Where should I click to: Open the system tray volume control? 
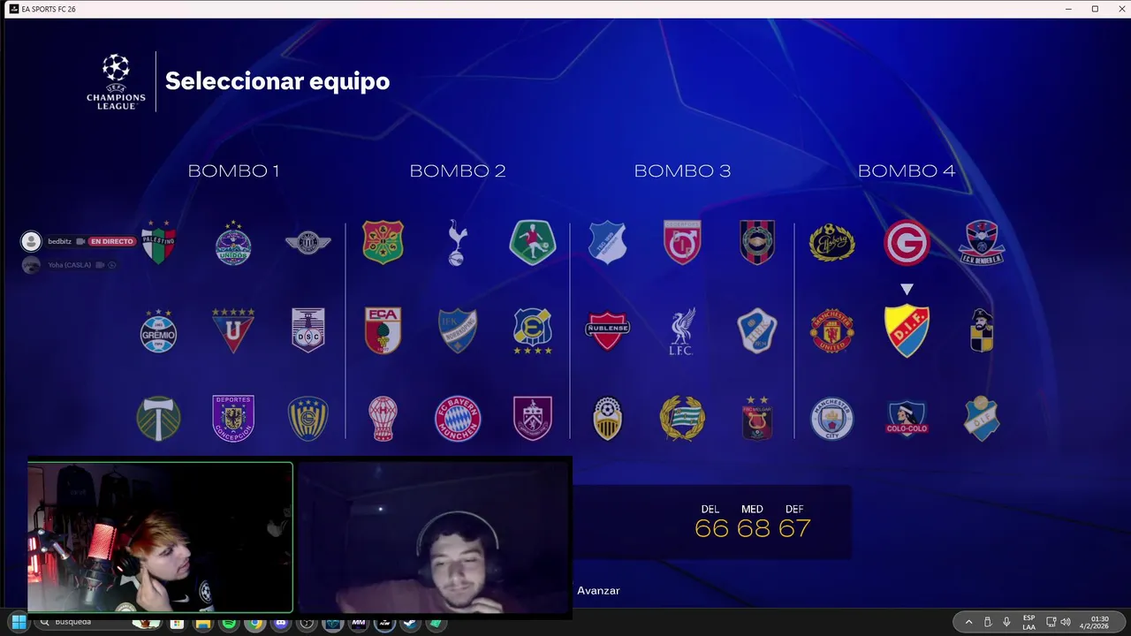pos(1066,623)
